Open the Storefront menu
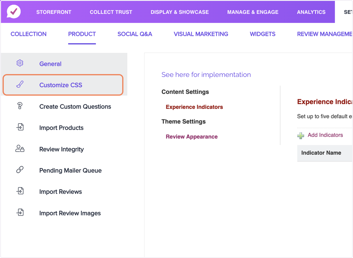Image resolution: width=353 pixels, height=258 pixels. 54,12
